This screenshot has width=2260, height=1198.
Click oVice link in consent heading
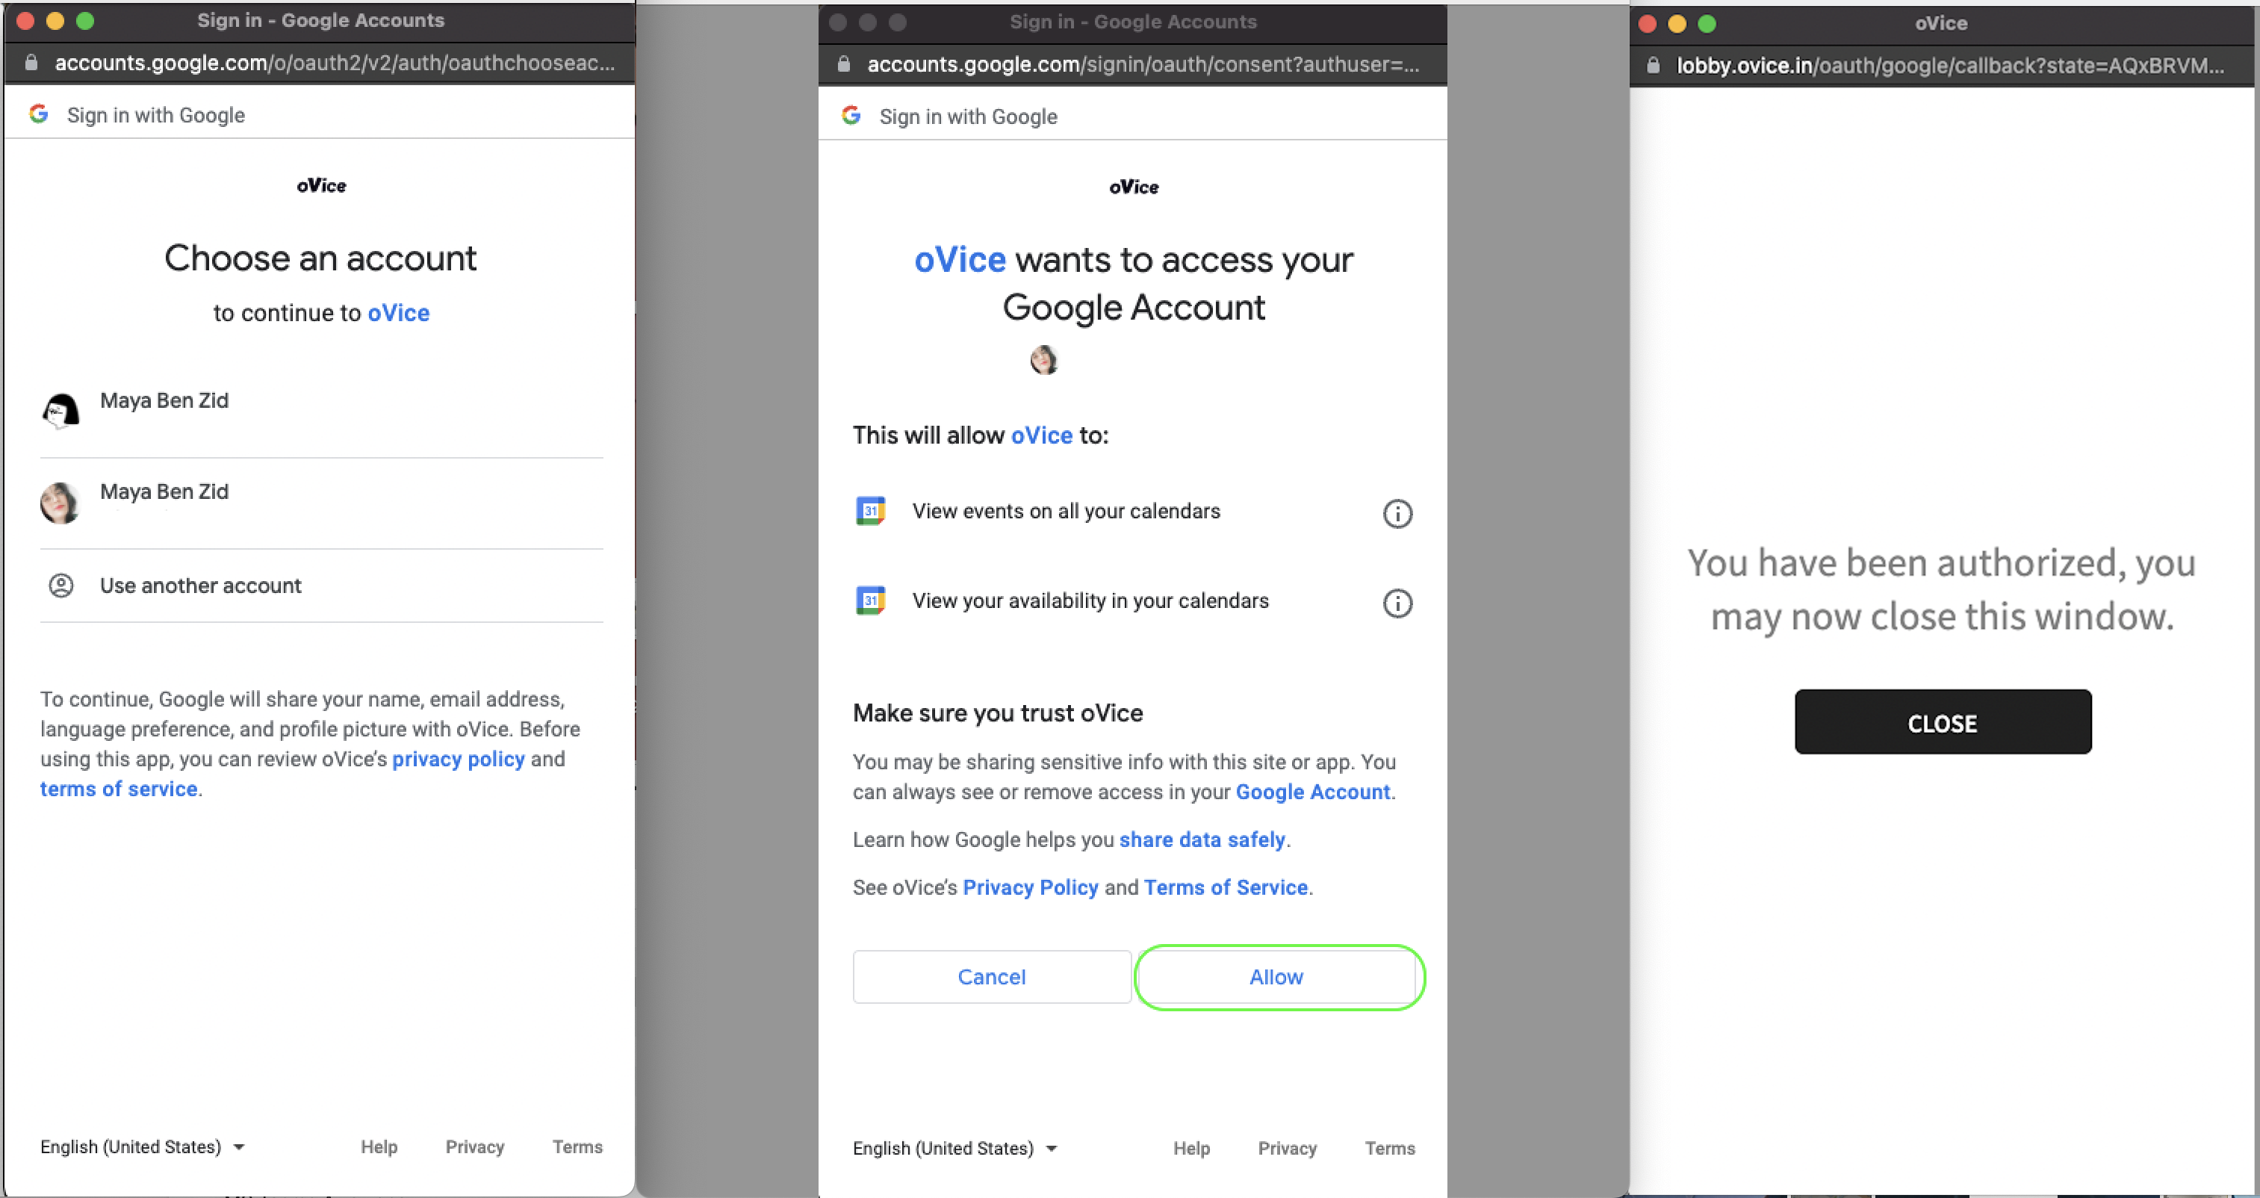pyautogui.click(x=960, y=260)
